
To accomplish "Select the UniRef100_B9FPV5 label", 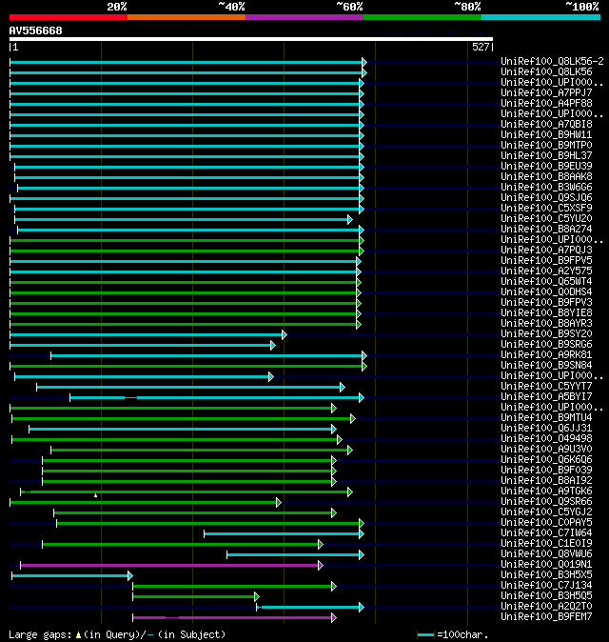I will click(x=546, y=260).
